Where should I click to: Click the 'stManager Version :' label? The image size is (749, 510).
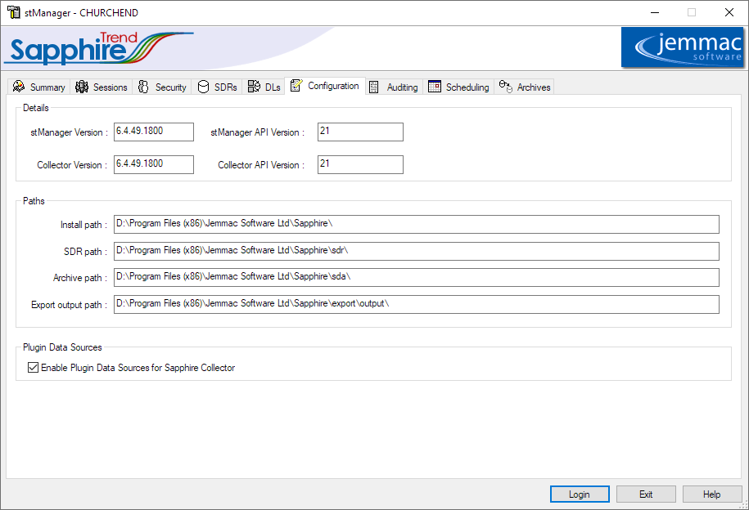[70, 132]
